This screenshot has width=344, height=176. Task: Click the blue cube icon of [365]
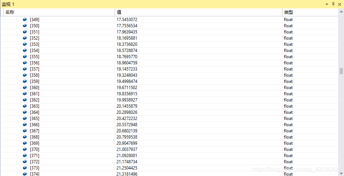[25, 118]
